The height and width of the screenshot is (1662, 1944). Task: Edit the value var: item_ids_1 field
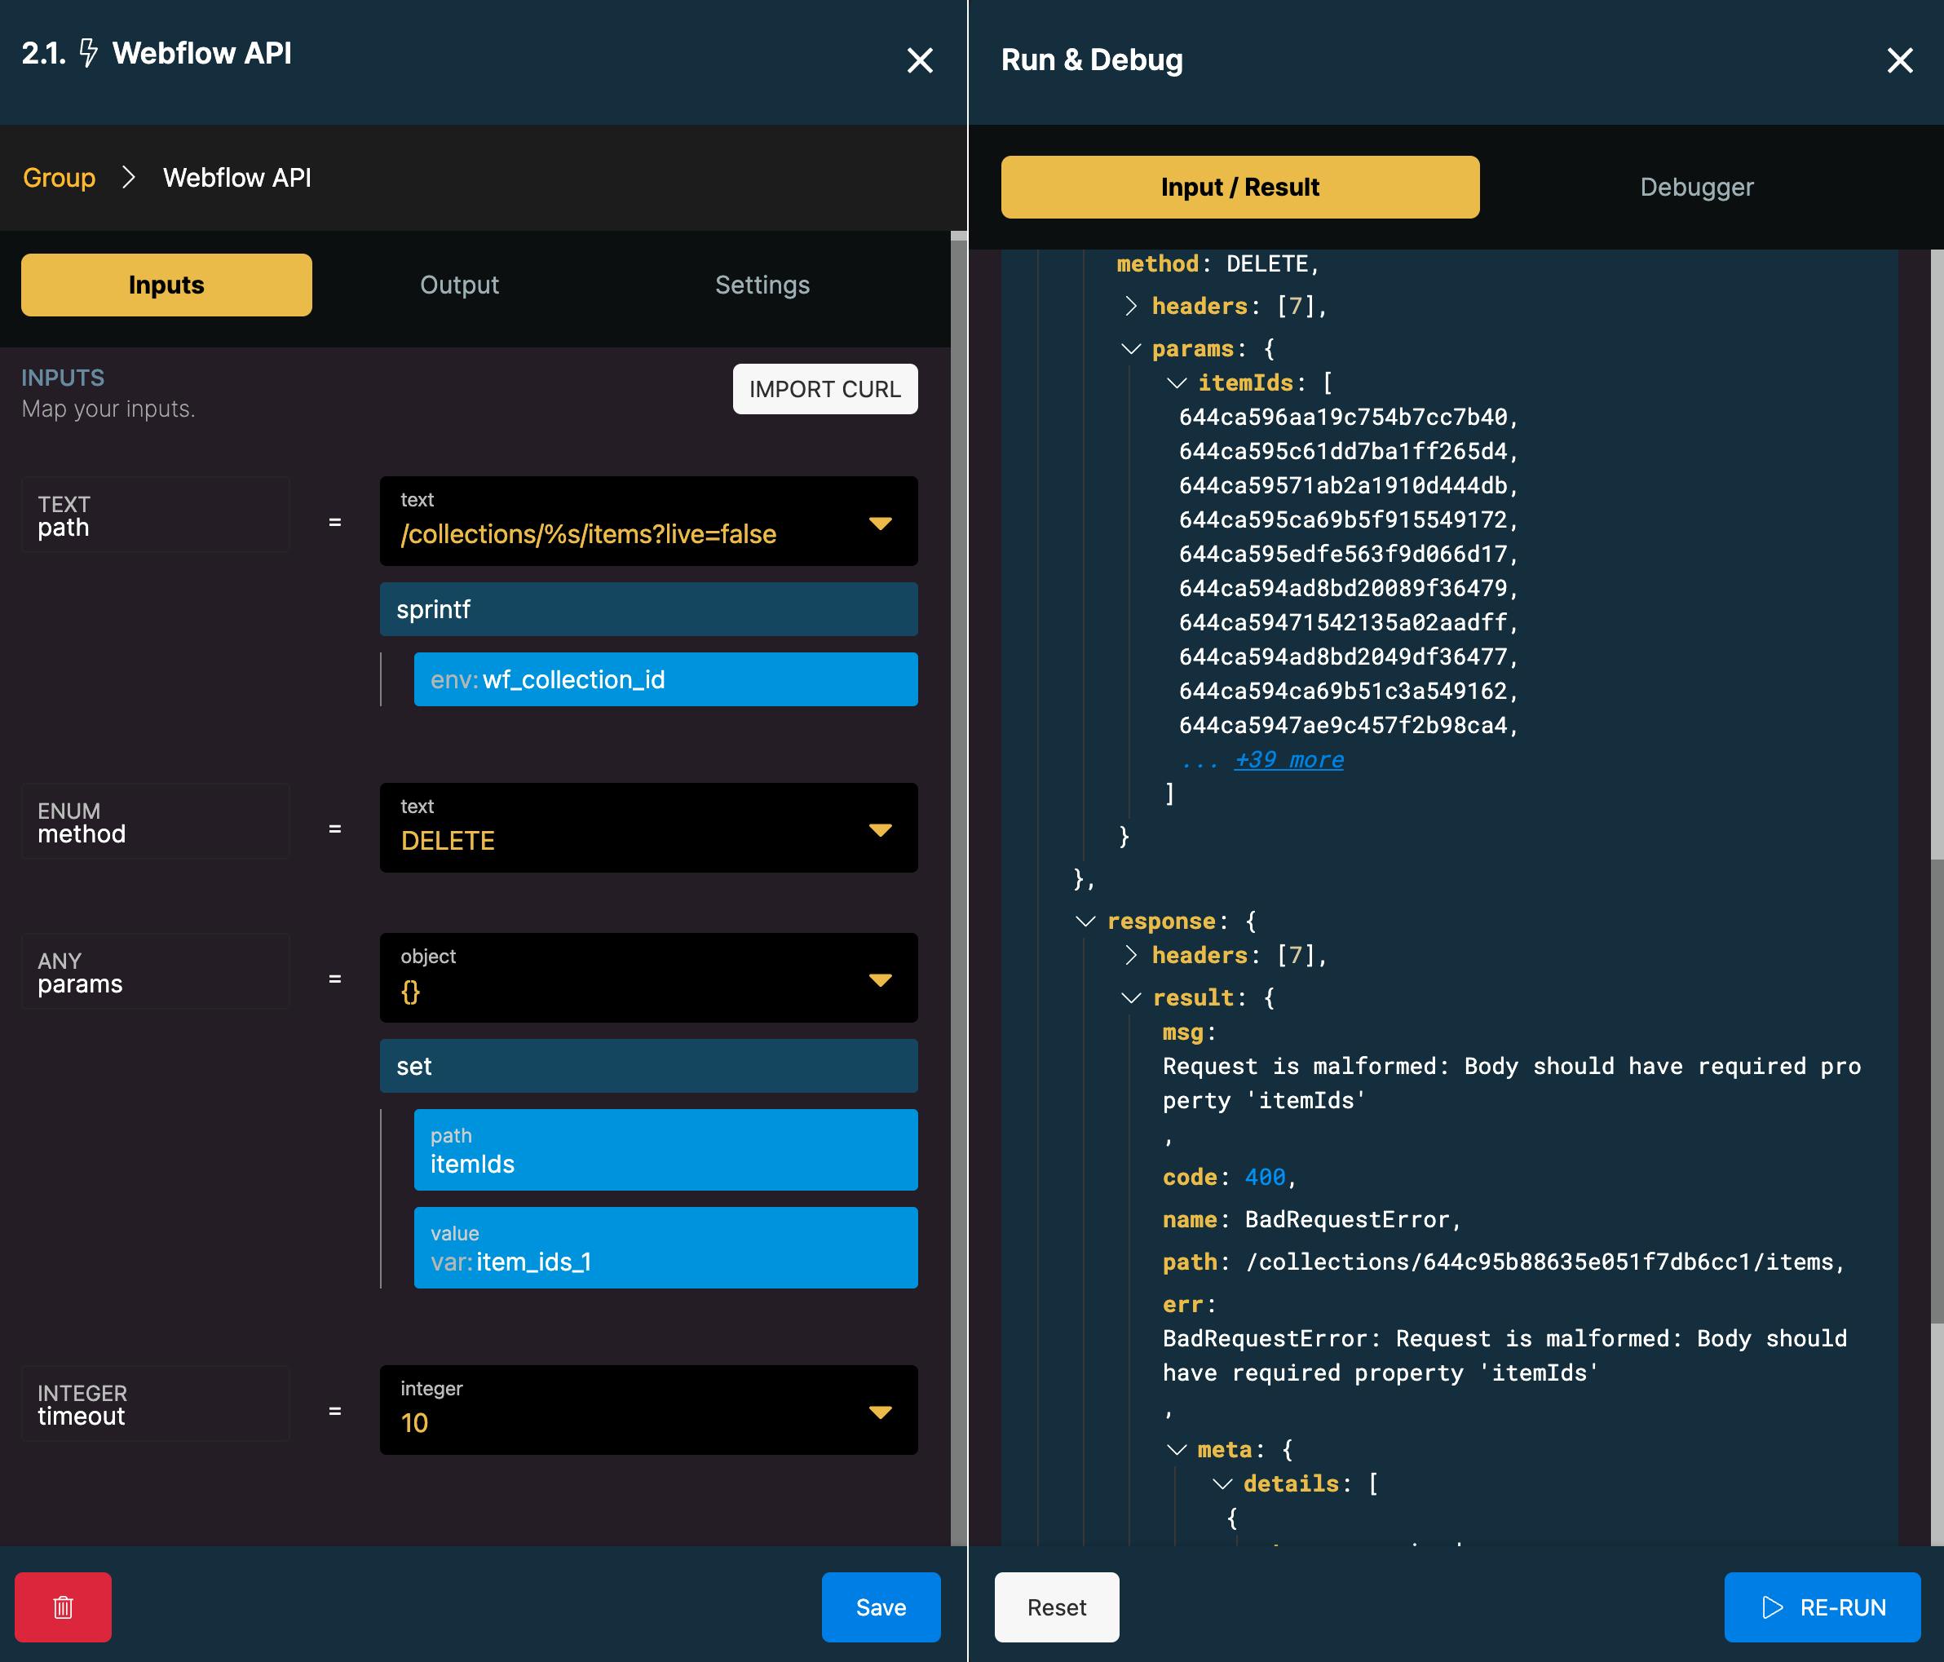point(665,1249)
